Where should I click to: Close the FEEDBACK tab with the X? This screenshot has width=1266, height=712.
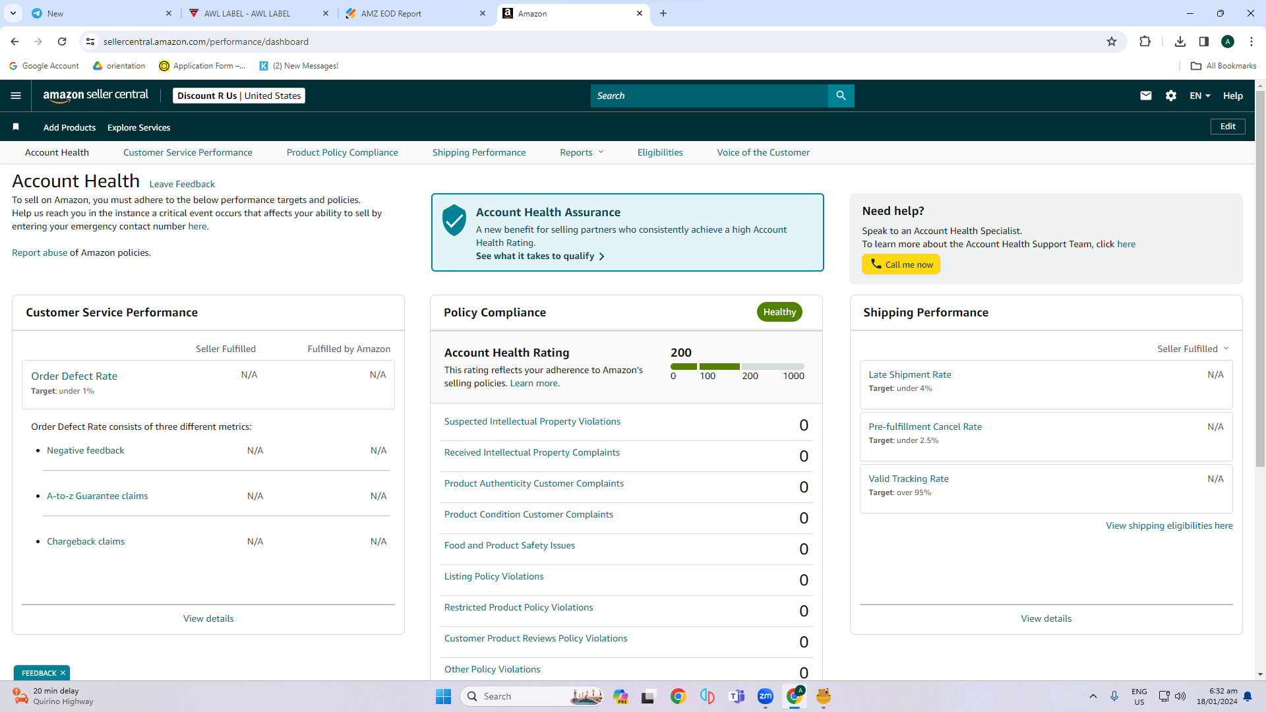coord(63,673)
